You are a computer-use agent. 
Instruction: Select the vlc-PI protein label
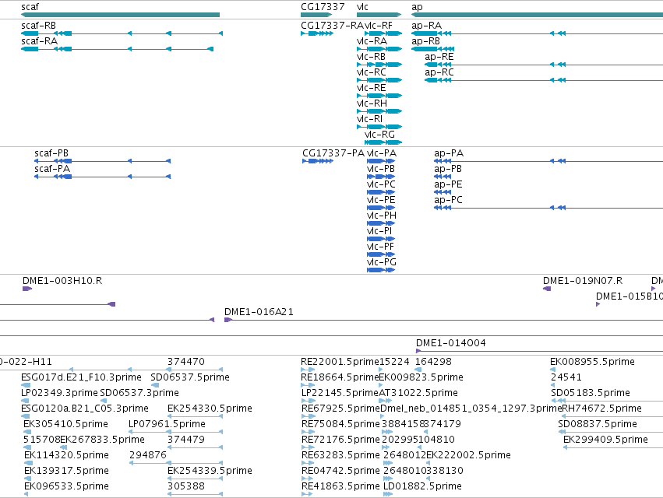(x=379, y=231)
